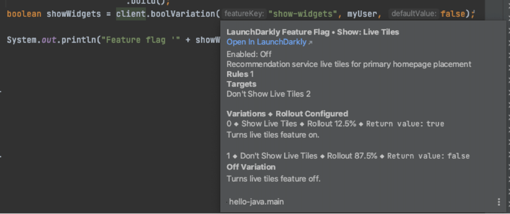Image resolution: width=510 pixels, height=214 pixels.
Task: Click the defaultValue parameter hint
Action: [x=413, y=14]
